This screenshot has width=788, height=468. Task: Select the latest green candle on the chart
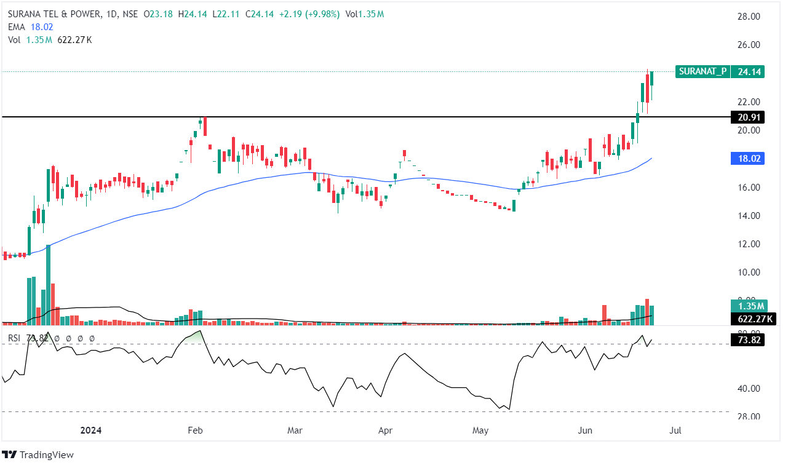tap(652, 79)
